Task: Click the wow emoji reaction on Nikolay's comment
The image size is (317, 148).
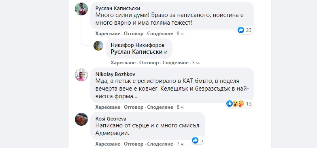Action: [235, 104]
